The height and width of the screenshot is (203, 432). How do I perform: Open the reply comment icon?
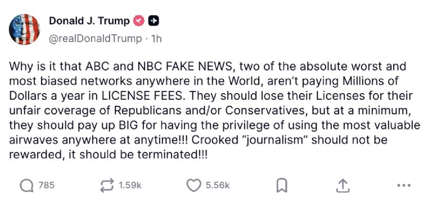27,186
